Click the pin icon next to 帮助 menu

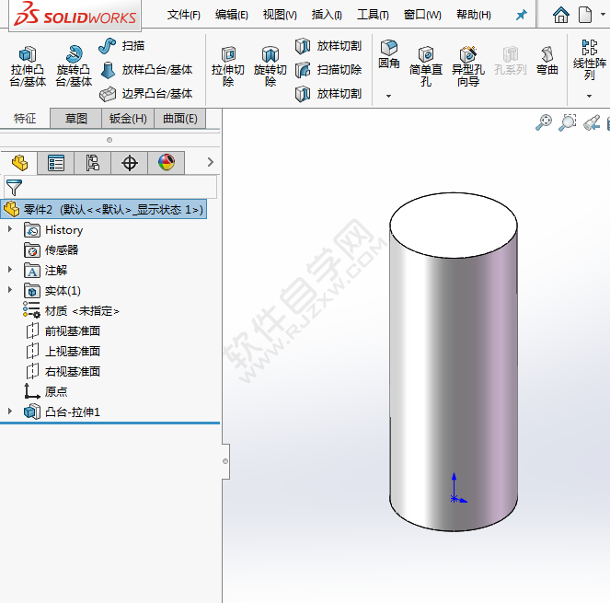(x=521, y=15)
